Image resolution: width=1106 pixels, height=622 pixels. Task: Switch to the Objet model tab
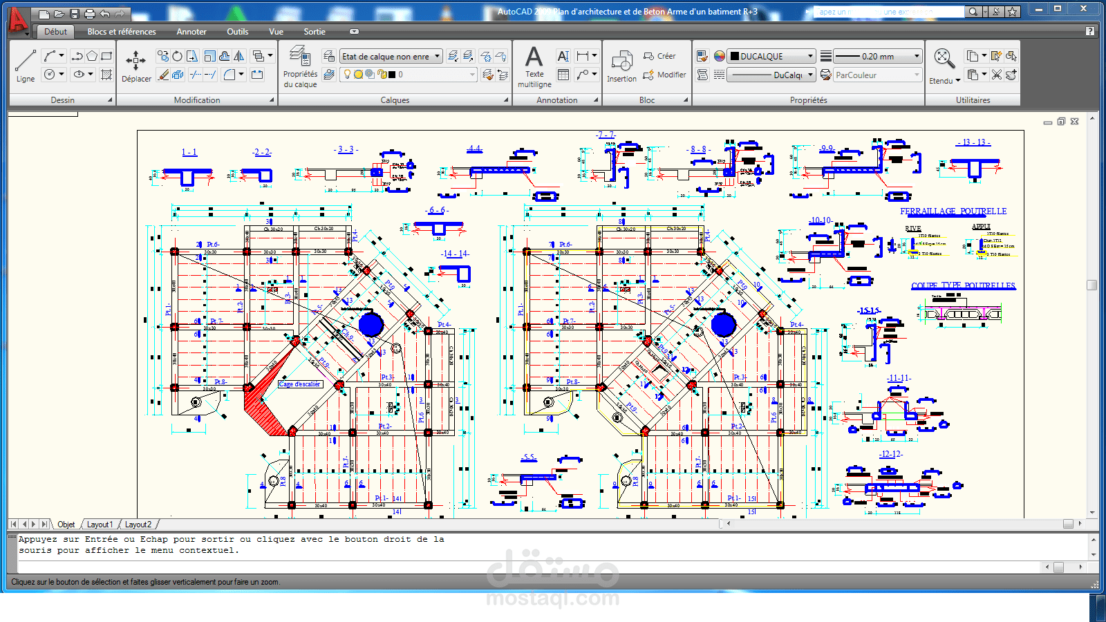(x=66, y=525)
